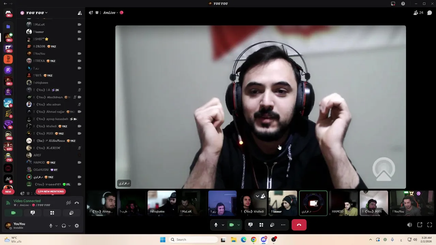This screenshot has height=245, width=436.
Task: Show hidden system tray icons
Action: tap(371, 240)
